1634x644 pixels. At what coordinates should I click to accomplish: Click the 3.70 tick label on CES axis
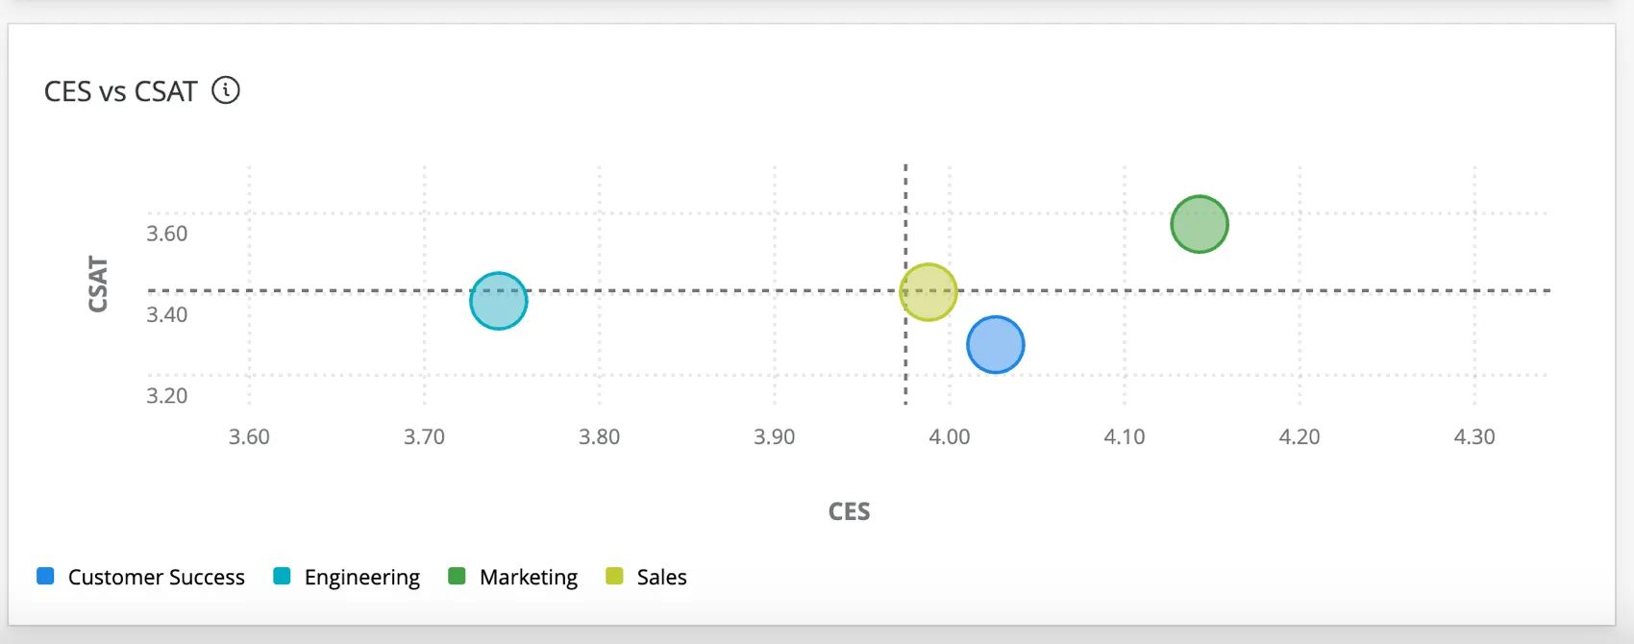(424, 436)
